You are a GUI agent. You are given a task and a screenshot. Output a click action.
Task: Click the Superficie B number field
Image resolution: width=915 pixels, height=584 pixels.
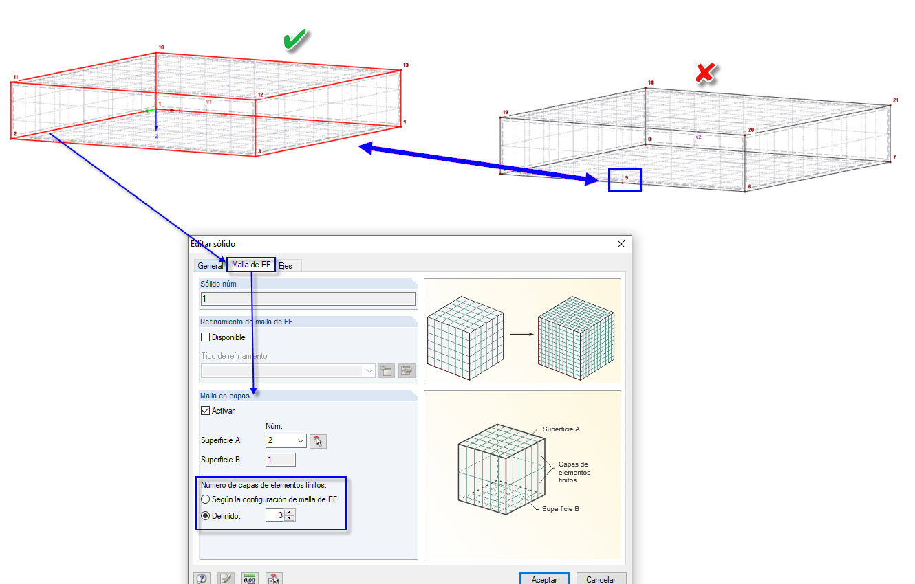pos(281,460)
